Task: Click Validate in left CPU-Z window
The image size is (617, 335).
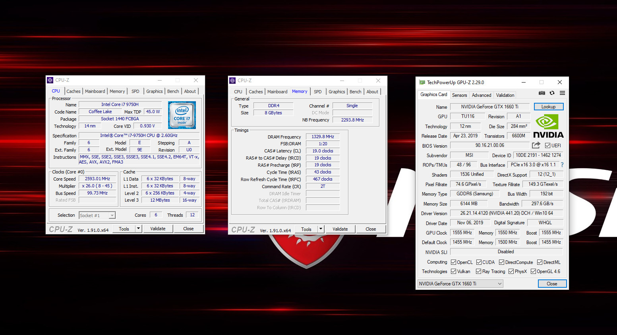Action: click(x=158, y=229)
